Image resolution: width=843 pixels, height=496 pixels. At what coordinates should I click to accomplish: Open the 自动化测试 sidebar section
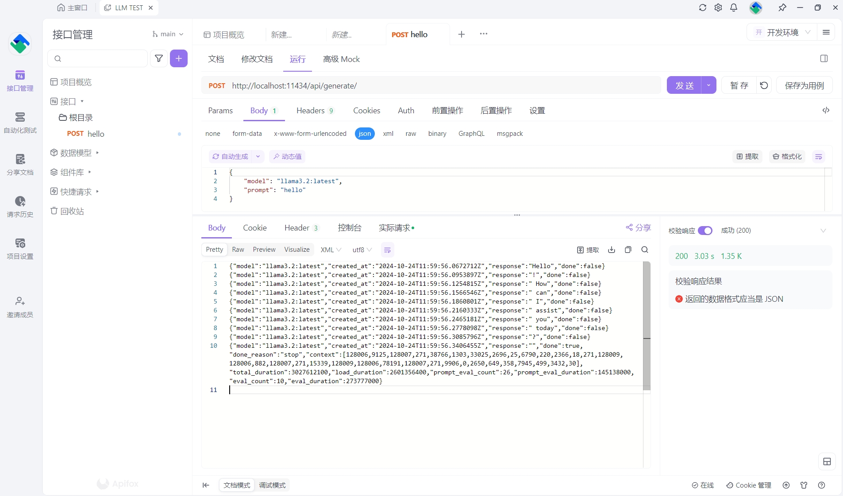point(20,123)
